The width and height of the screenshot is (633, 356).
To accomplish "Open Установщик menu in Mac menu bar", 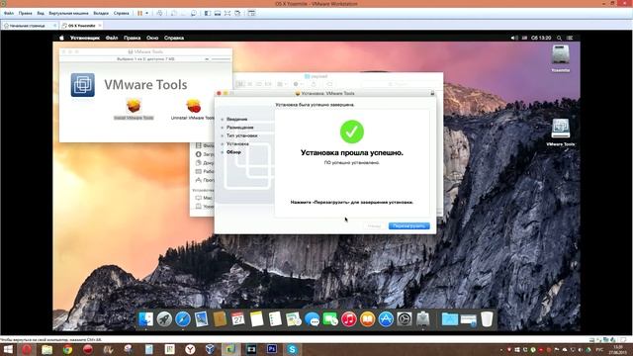I will (85, 38).
